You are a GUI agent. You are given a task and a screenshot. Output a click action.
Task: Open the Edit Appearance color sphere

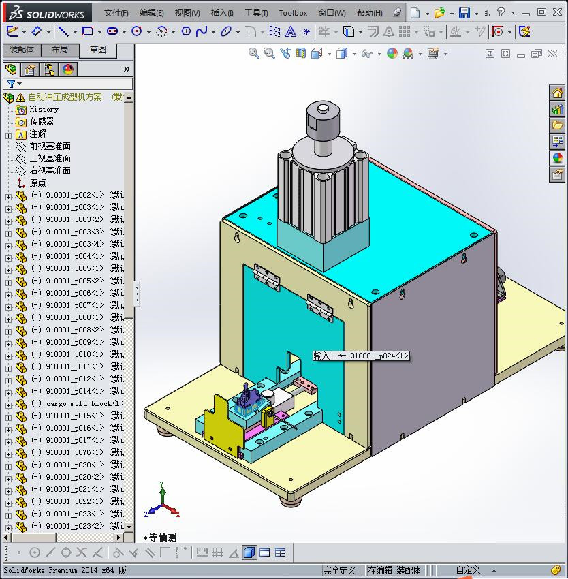(x=392, y=54)
